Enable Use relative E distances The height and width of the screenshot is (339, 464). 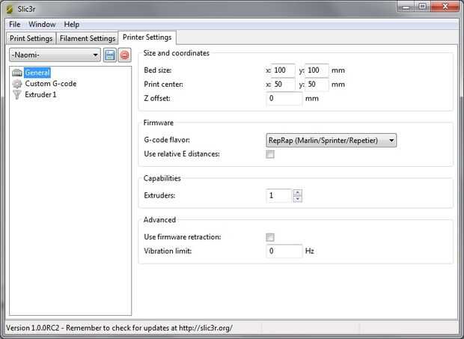point(270,154)
